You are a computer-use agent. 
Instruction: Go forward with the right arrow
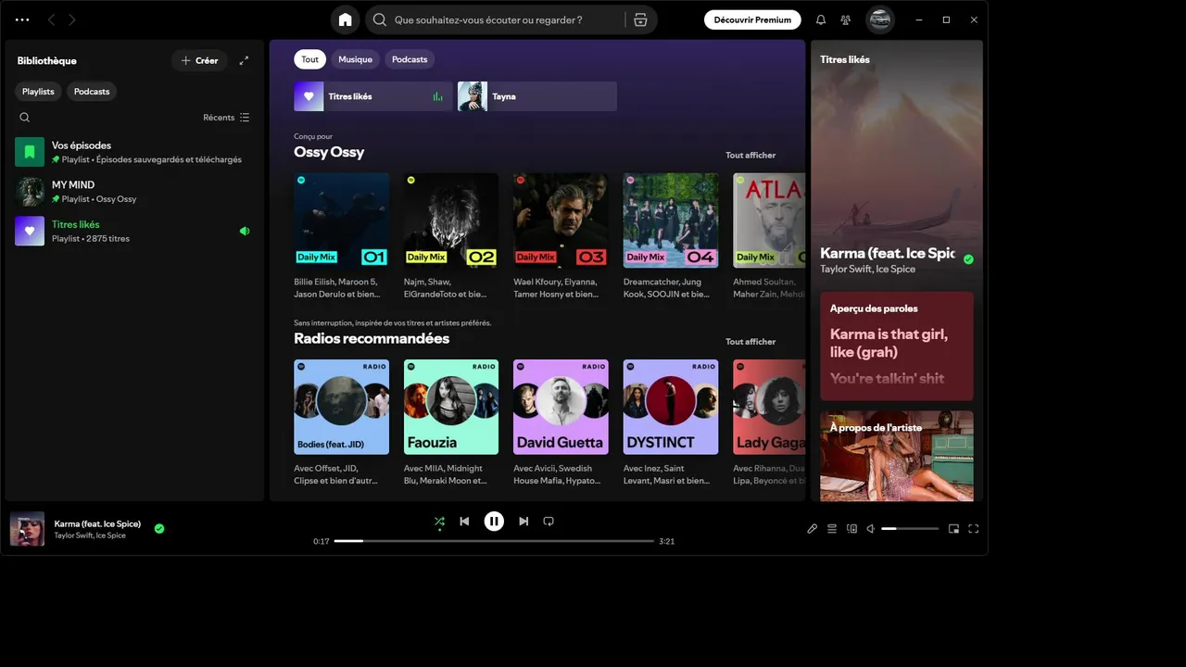pos(72,19)
